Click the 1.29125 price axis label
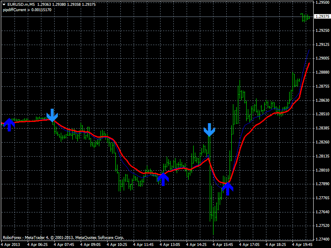331x248 pixels. [x=323, y=45]
